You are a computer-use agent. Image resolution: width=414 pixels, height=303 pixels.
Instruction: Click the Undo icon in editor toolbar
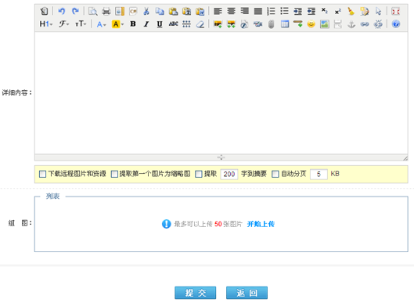coord(62,11)
